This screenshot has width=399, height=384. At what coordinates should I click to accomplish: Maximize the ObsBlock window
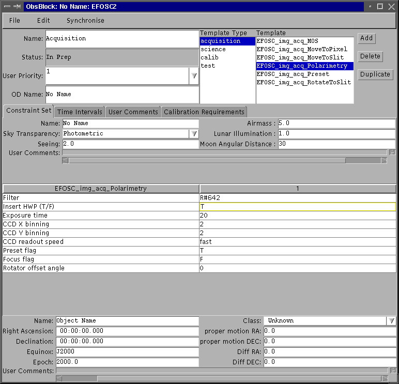[x=380, y=7]
